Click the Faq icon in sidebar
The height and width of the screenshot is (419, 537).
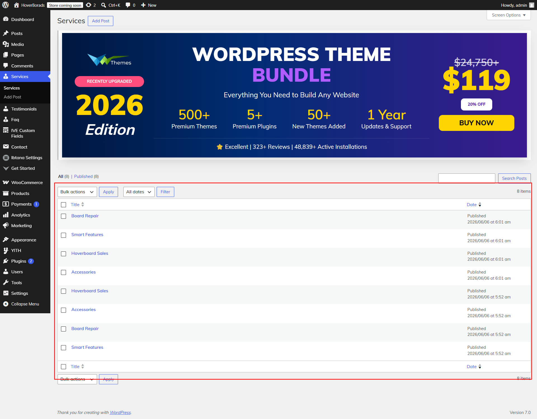click(x=6, y=119)
